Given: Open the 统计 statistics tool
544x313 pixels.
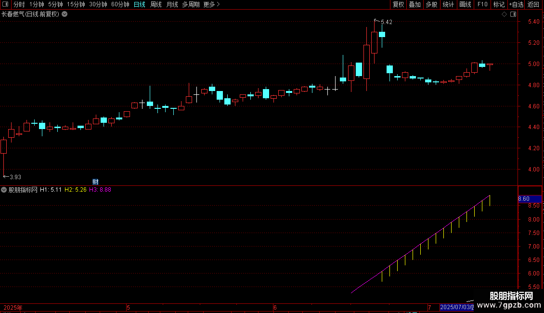Looking at the screenshot, I should [448, 4].
